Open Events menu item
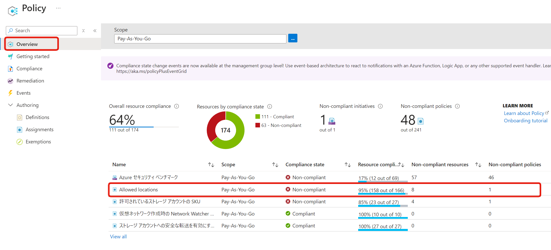 (23, 93)
